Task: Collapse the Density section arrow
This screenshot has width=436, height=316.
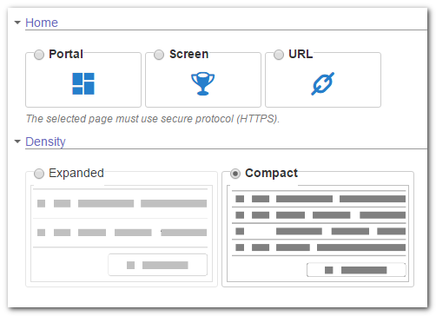Action: click(x=17, y=142)
